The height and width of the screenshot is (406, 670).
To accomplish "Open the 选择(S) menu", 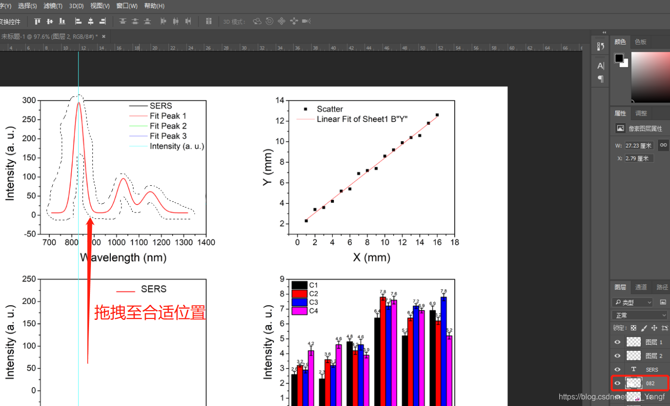I will coord(28,6).
